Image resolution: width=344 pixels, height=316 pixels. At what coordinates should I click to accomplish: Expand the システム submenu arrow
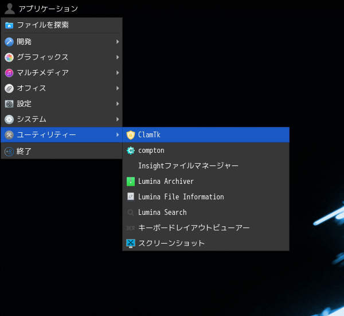[x=118, y=120]
